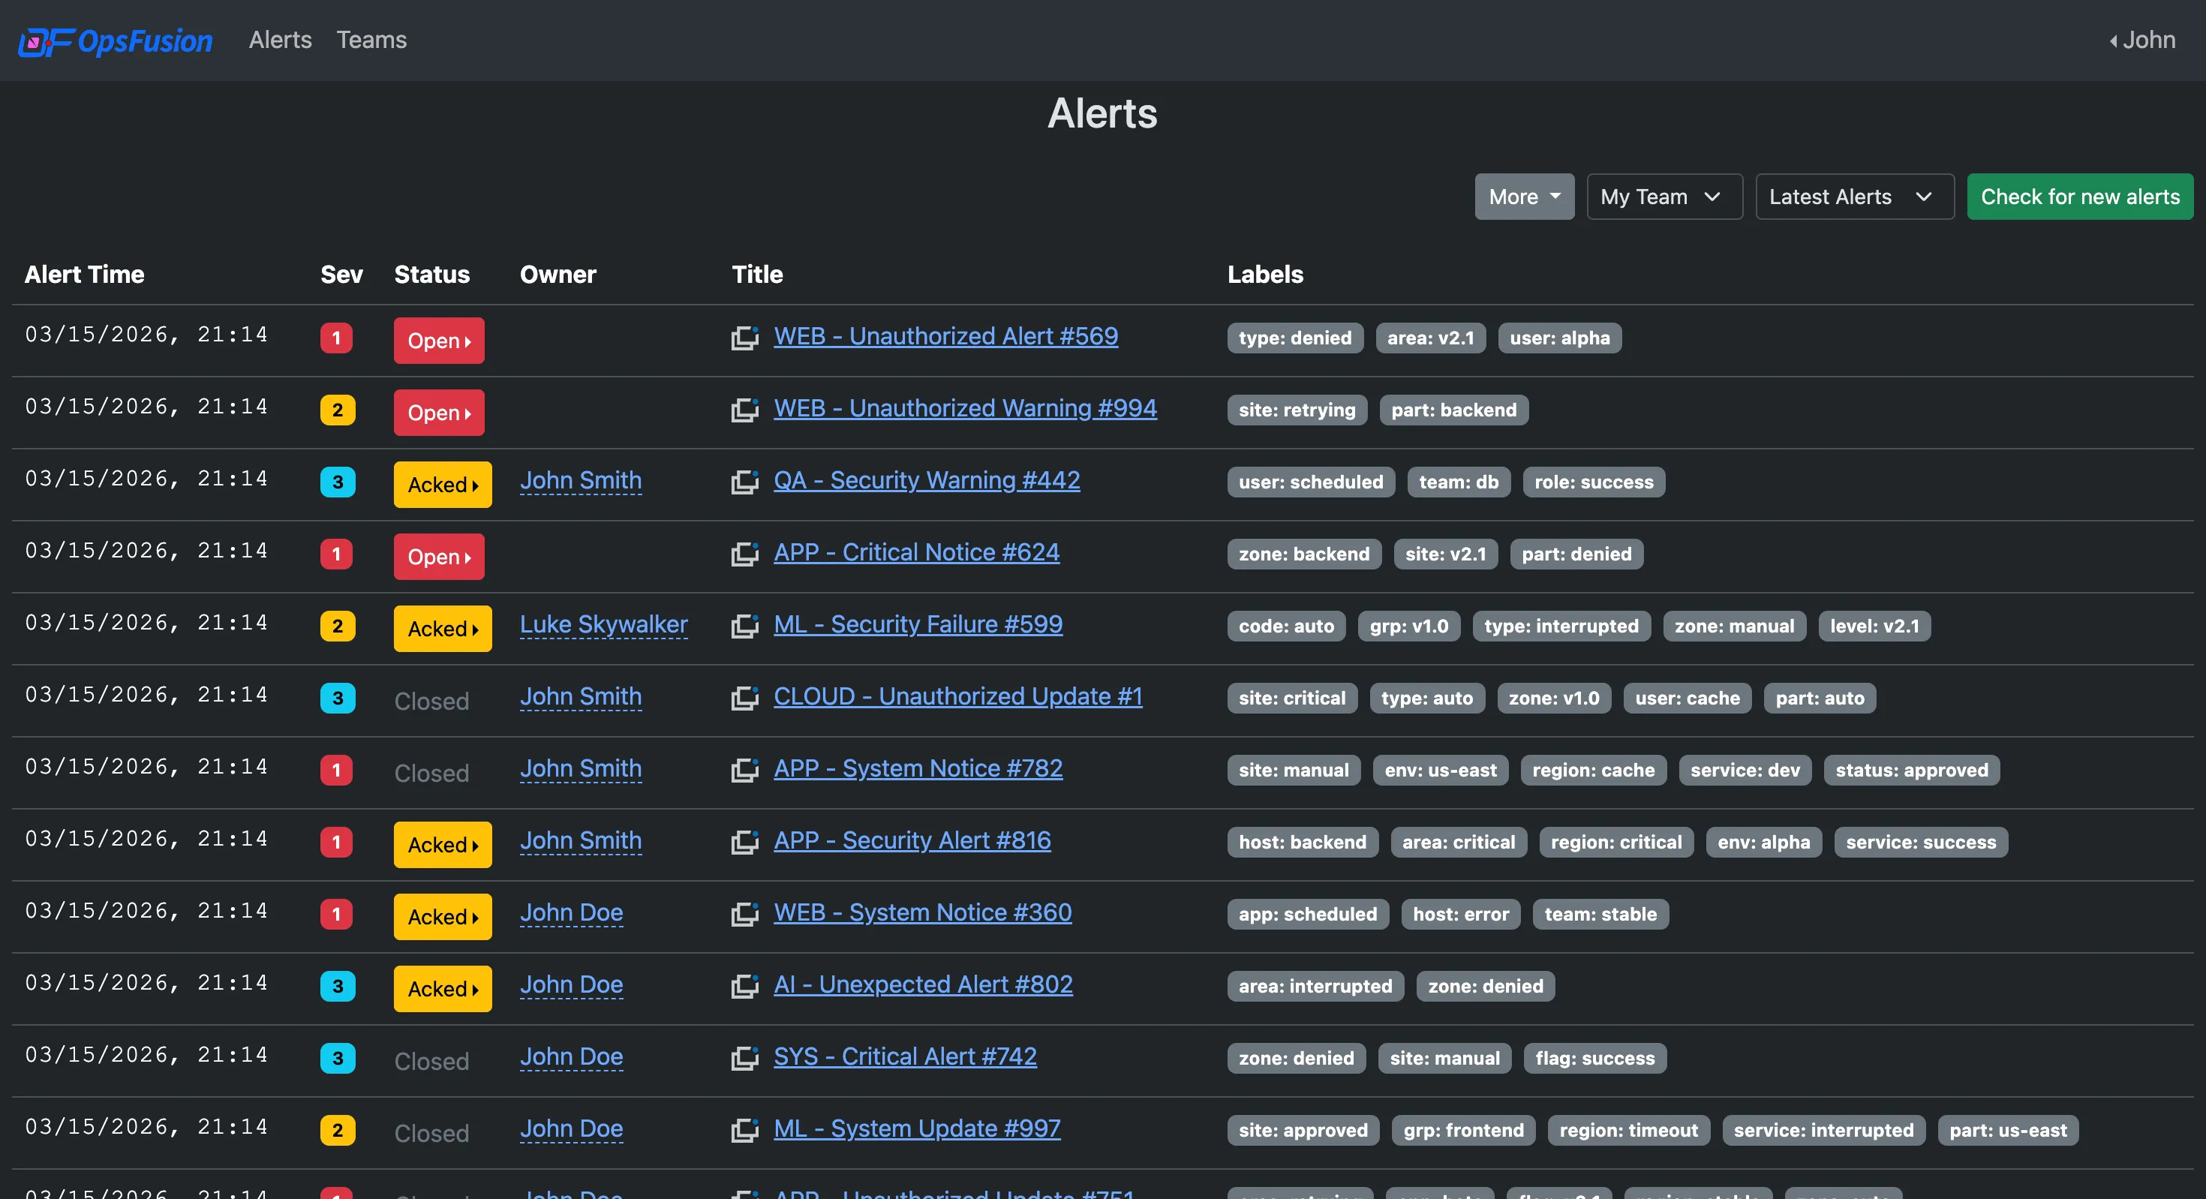Open popup icon for APP - Security Alert #816
Screen dimensions: 2206x1199
(x=745, y=841)
